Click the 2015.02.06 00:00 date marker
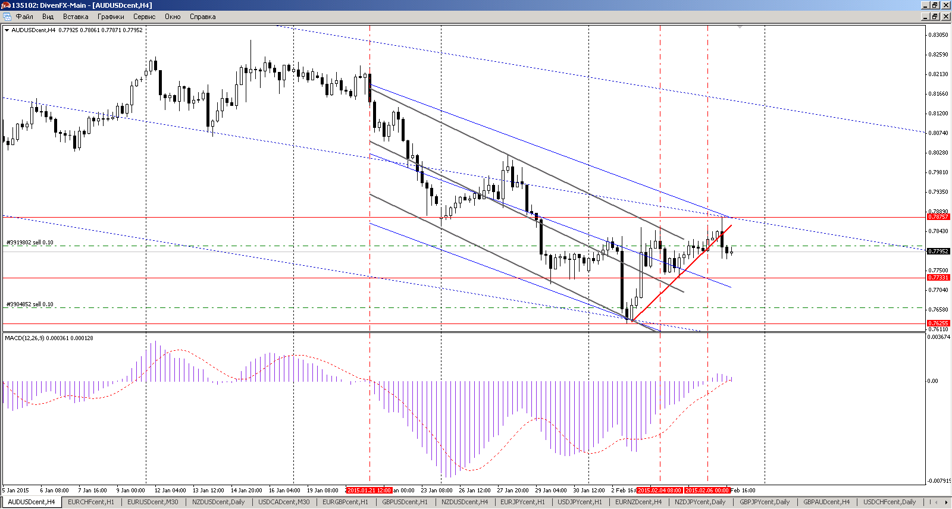The height and width of the screenshot is (509, 952). coord(707,491)
